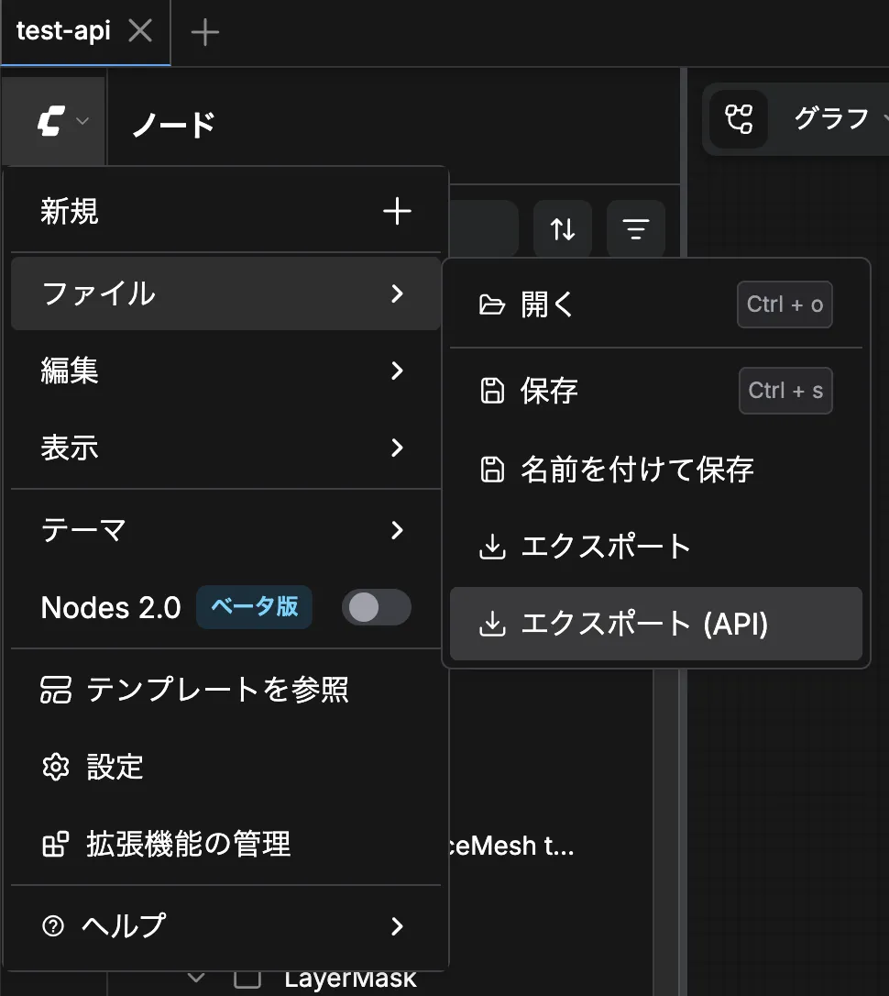Click the graph workflow icon beside グラフ
Viewport: 889px width, 996px height.
(x=739, y=119)
